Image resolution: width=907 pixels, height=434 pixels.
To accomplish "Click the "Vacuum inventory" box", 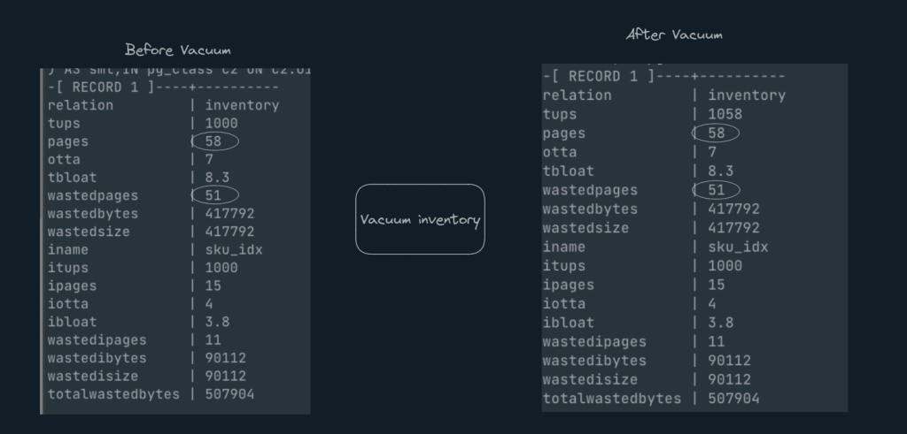I will [420, 219].
